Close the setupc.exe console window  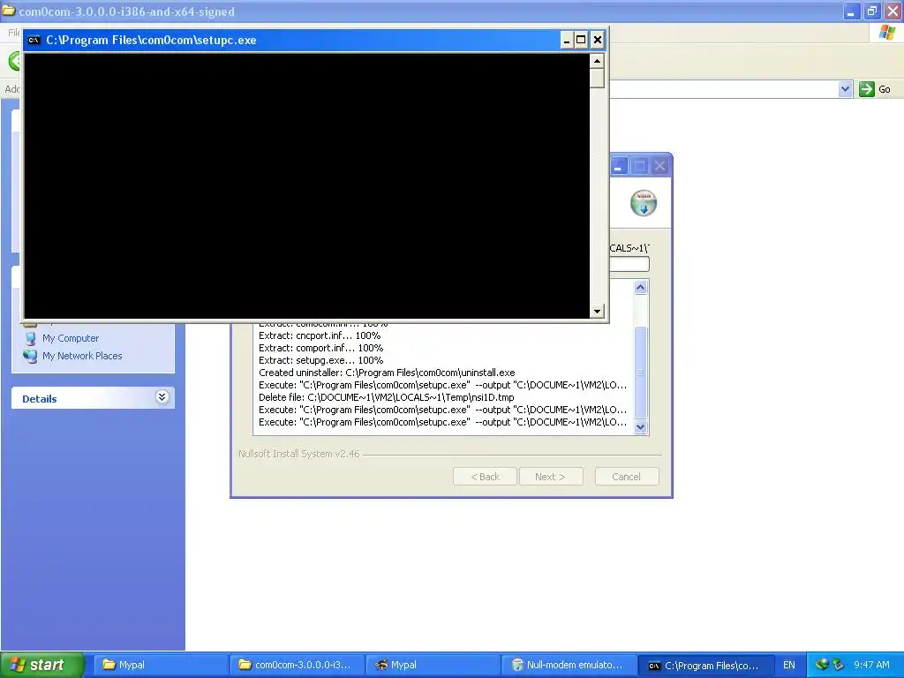pyautogui.click(x=598, y=40)
